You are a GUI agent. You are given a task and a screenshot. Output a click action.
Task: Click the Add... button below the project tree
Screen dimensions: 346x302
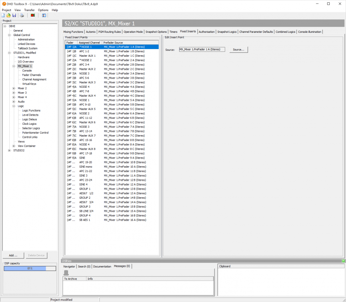coord(13,255)
